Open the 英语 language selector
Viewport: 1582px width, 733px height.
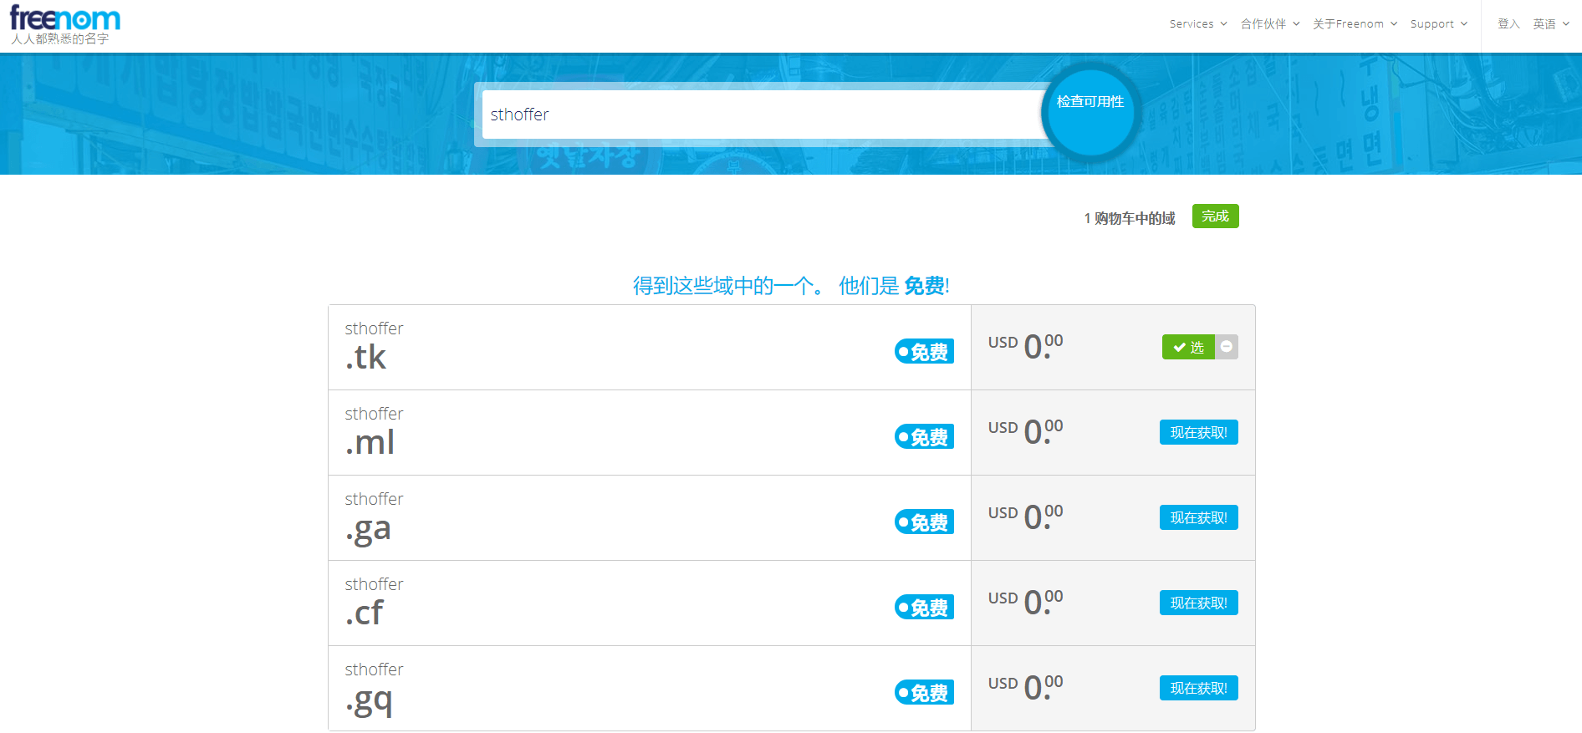[1551, 24]
